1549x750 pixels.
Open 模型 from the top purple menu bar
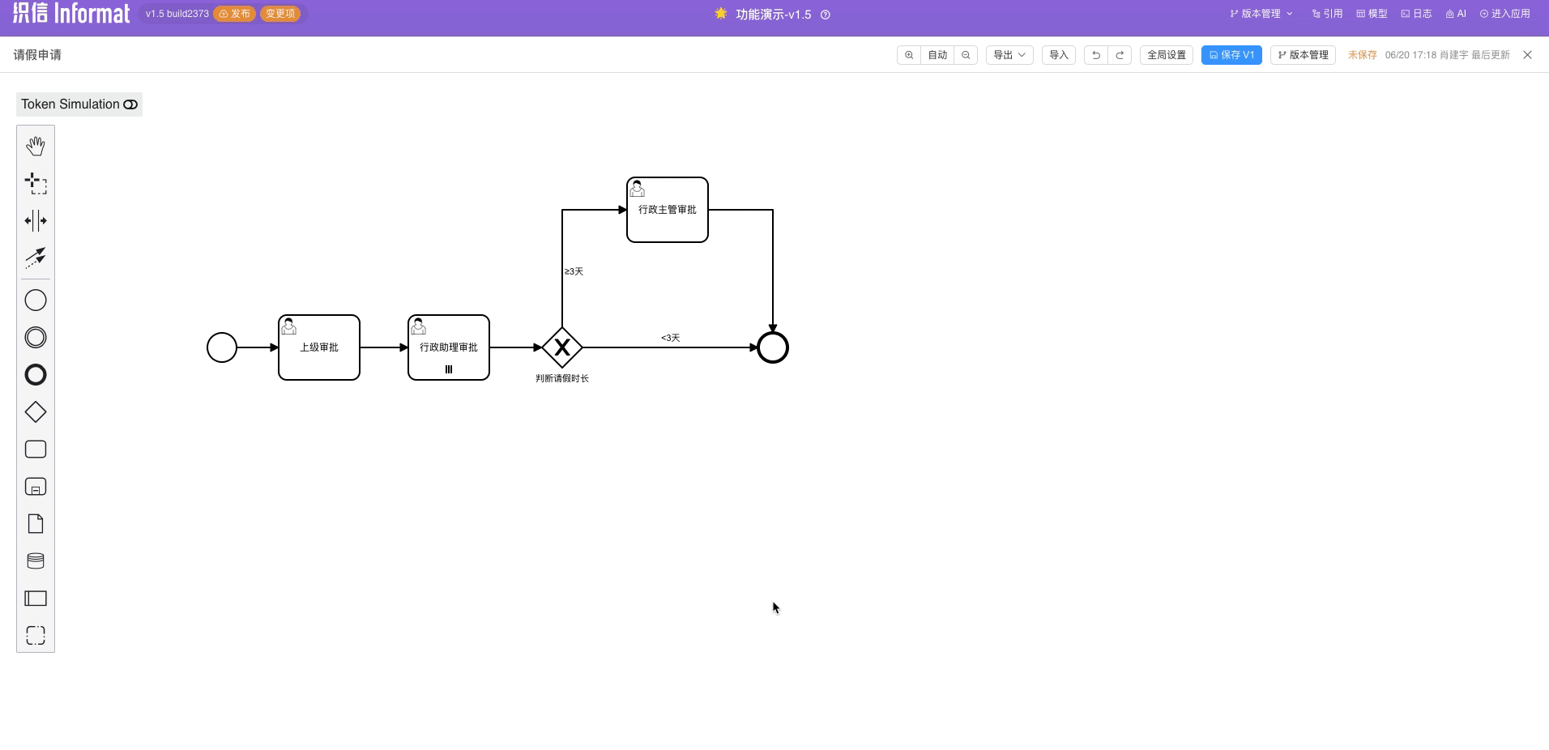1371,14
